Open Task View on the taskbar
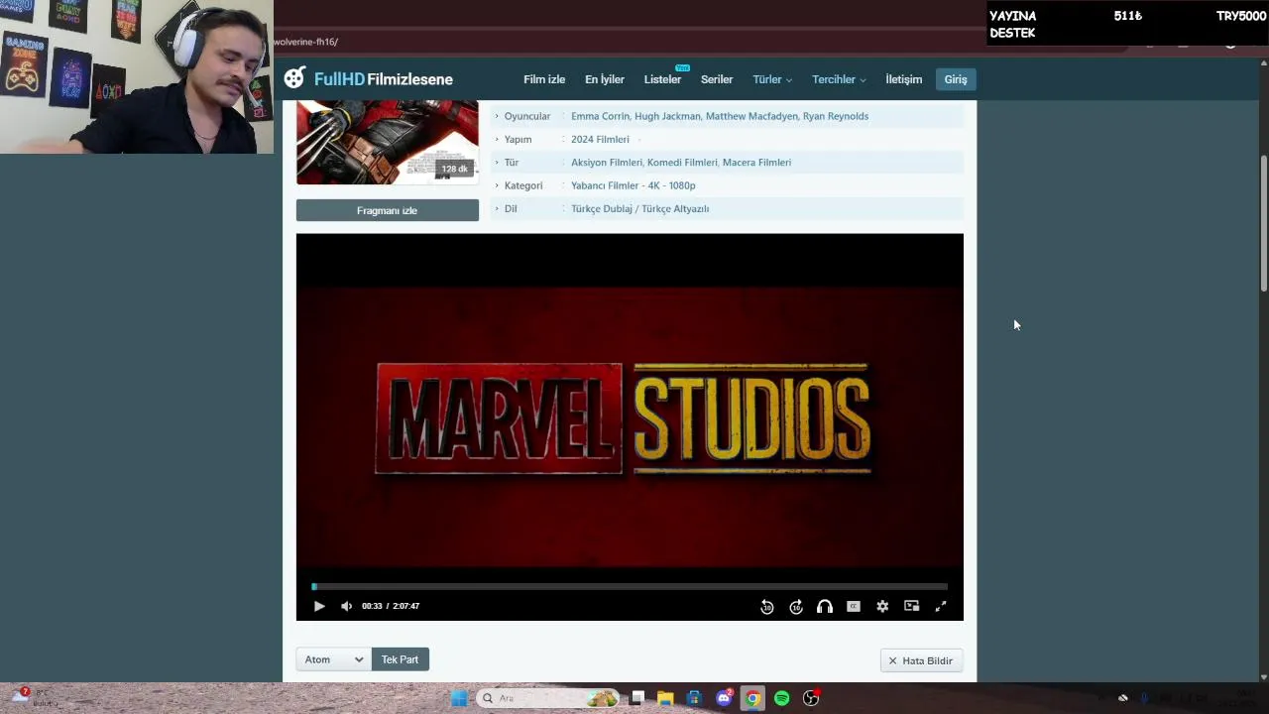The image size is (1269, 714). click(x=637, y=698)
